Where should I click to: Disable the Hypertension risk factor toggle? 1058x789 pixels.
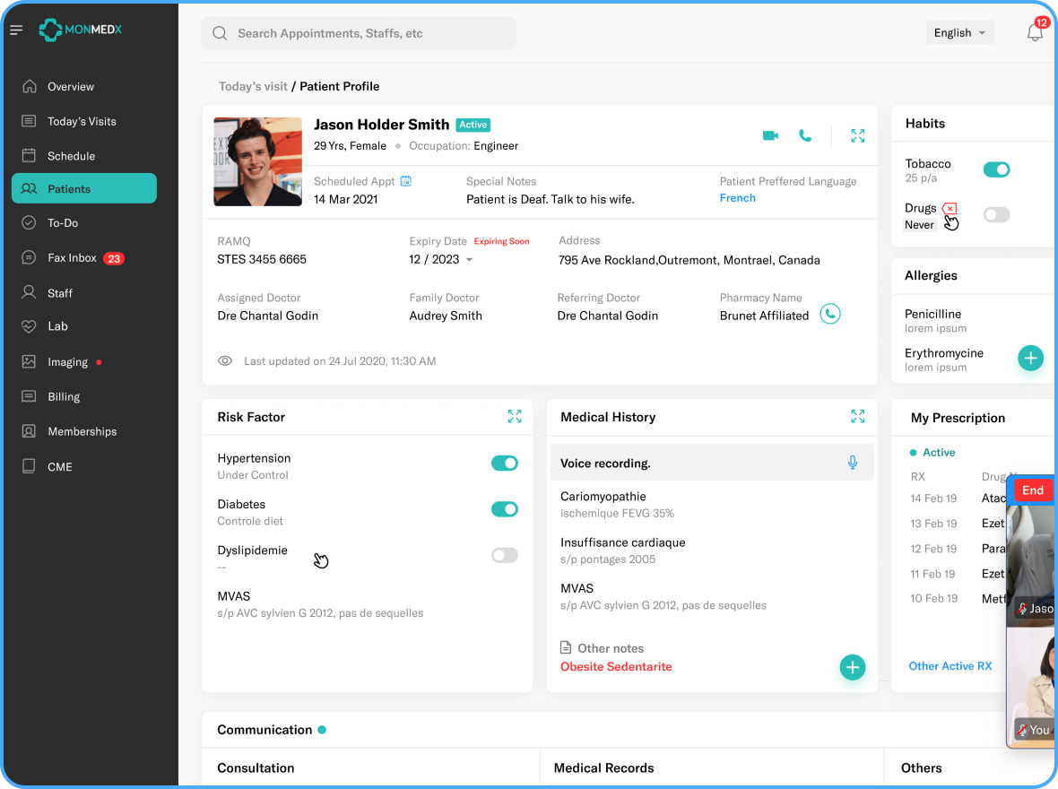tap(504, 464)
